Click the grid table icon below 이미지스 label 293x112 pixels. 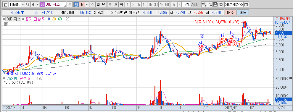coord(6,24)
